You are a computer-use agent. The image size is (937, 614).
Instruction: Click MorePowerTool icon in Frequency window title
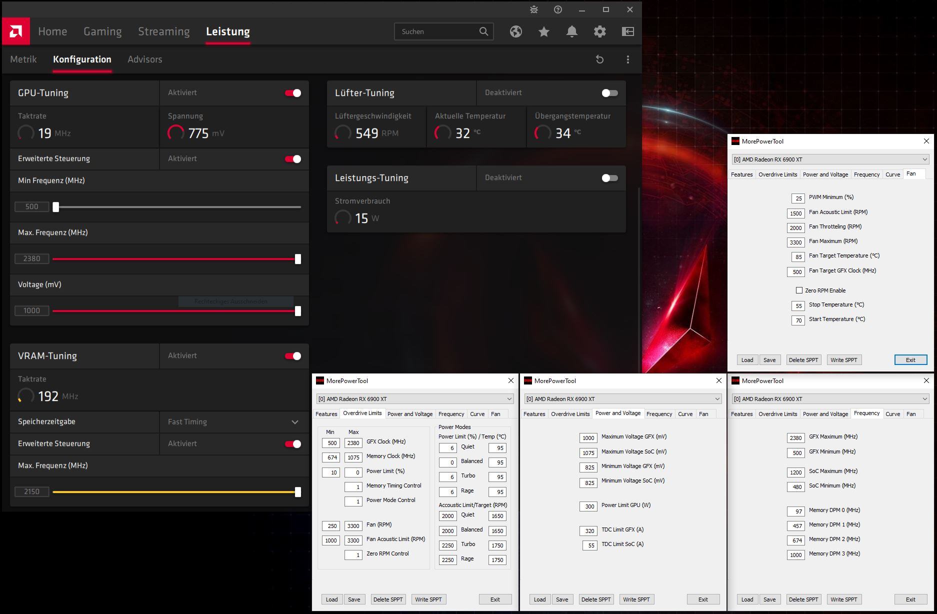tap(735, 381)
